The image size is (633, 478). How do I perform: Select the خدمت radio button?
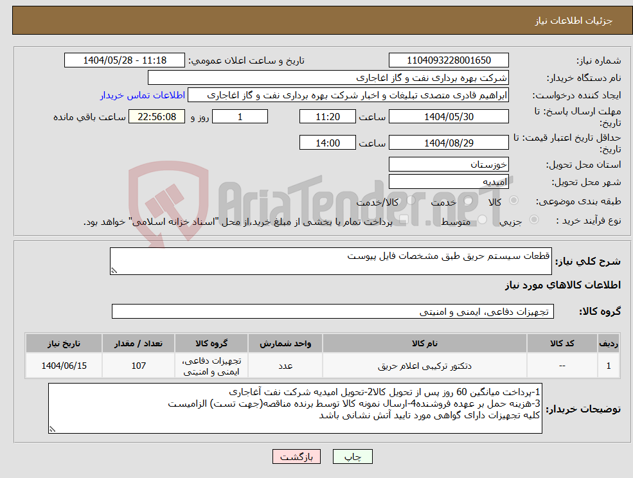[468, 200]
